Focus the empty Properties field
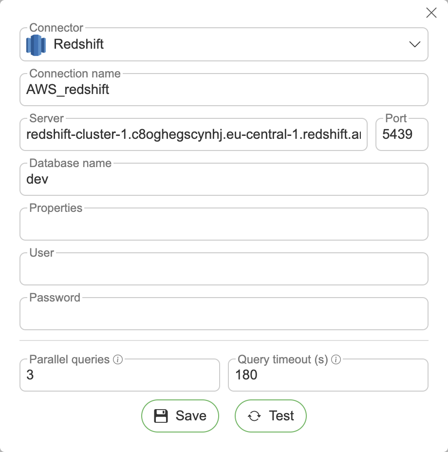The width and height of the screenshot is (448, 452). [224, 225]
